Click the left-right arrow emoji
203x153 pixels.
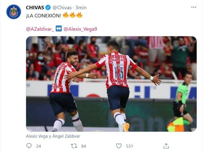click(x=59, y=29)
